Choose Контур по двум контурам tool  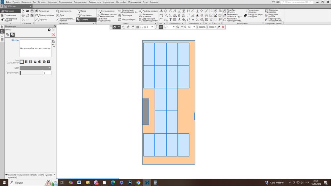pyautogui.click(x=253, y=16)
